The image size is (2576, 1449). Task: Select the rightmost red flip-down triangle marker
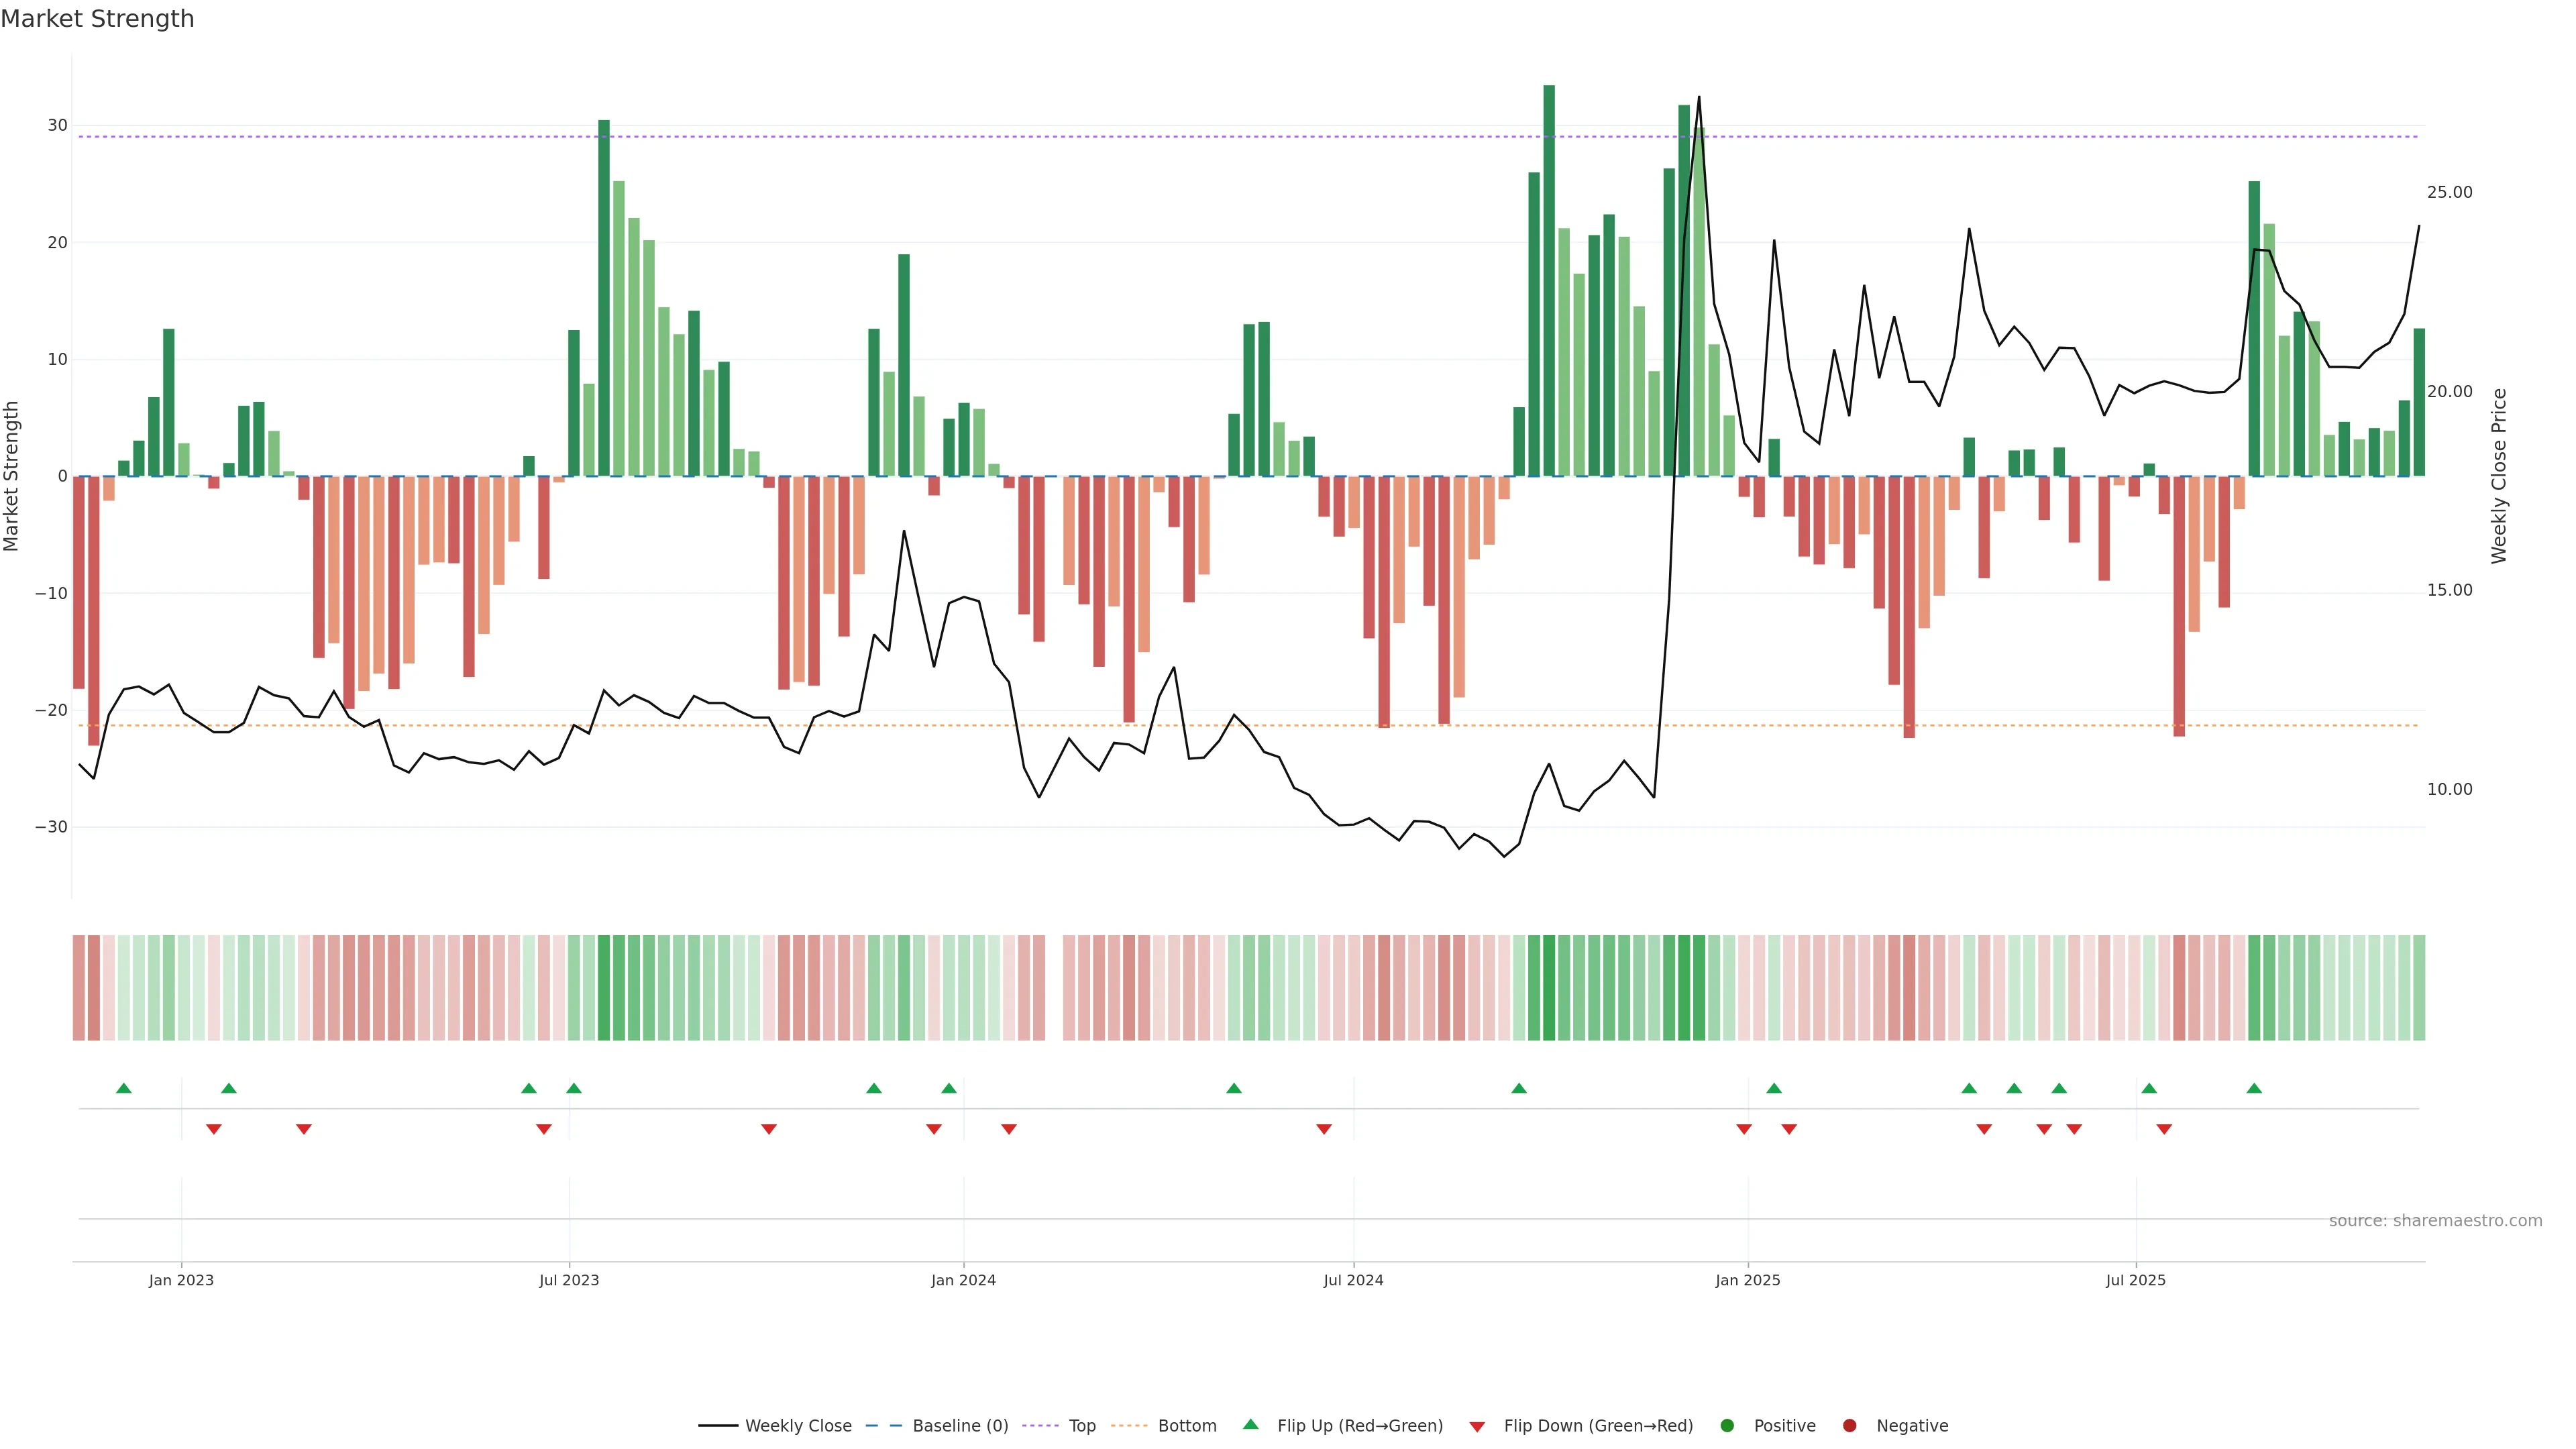(2164, 1129)
